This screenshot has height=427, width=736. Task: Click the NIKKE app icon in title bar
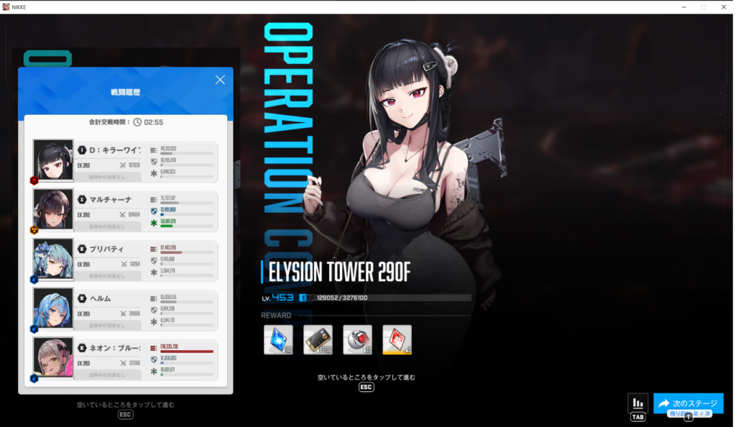tap(6, 7)
